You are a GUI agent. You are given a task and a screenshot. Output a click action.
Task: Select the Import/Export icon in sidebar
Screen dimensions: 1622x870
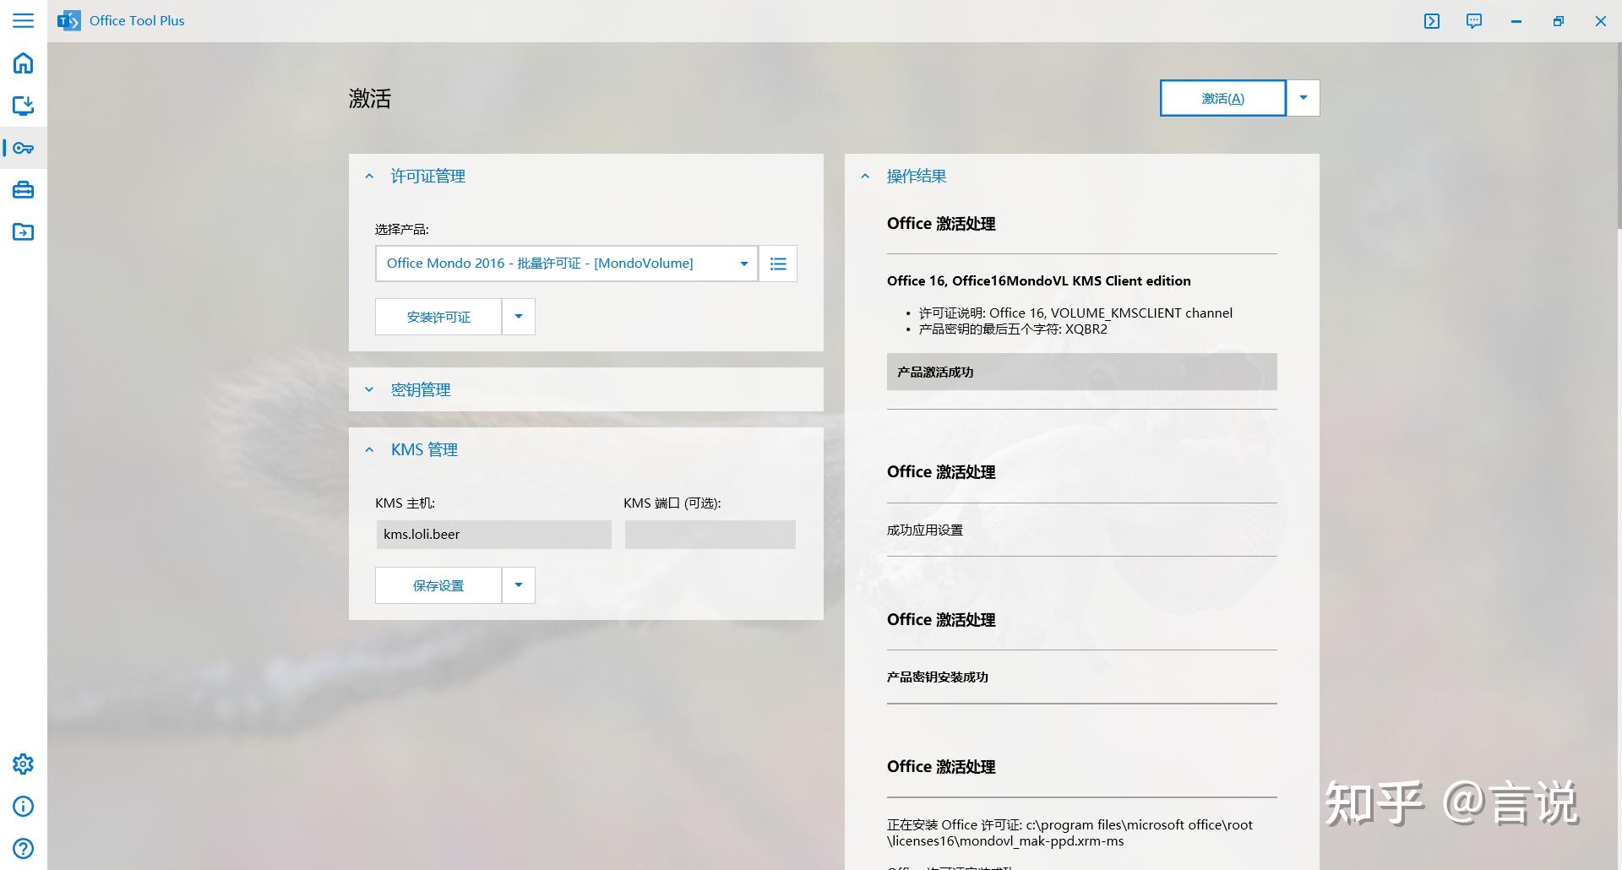tap(23, 231)
